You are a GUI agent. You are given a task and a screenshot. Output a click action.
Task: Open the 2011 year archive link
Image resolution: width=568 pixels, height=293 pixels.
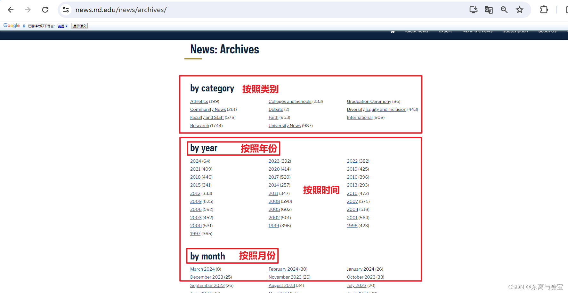(273, 193)
